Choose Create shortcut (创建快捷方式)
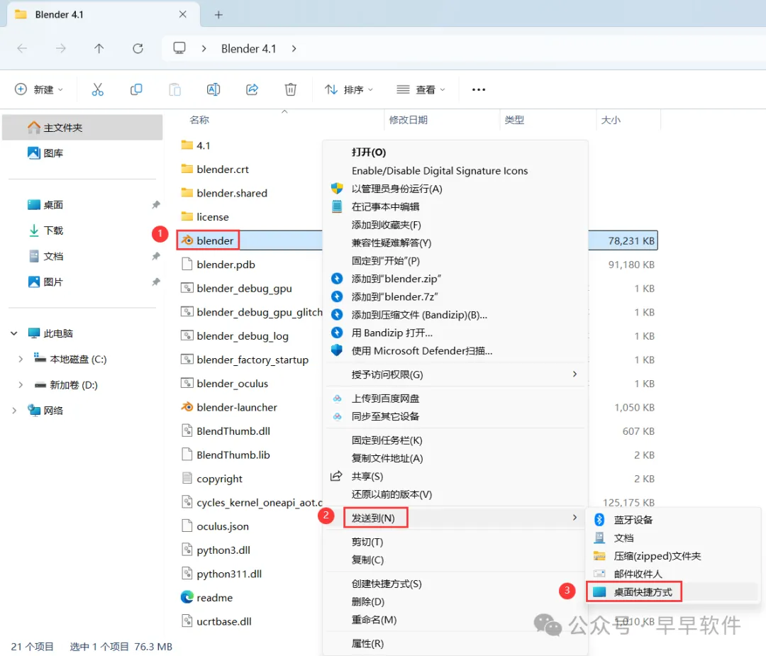The image size is (766, 656). coord(387,584)
